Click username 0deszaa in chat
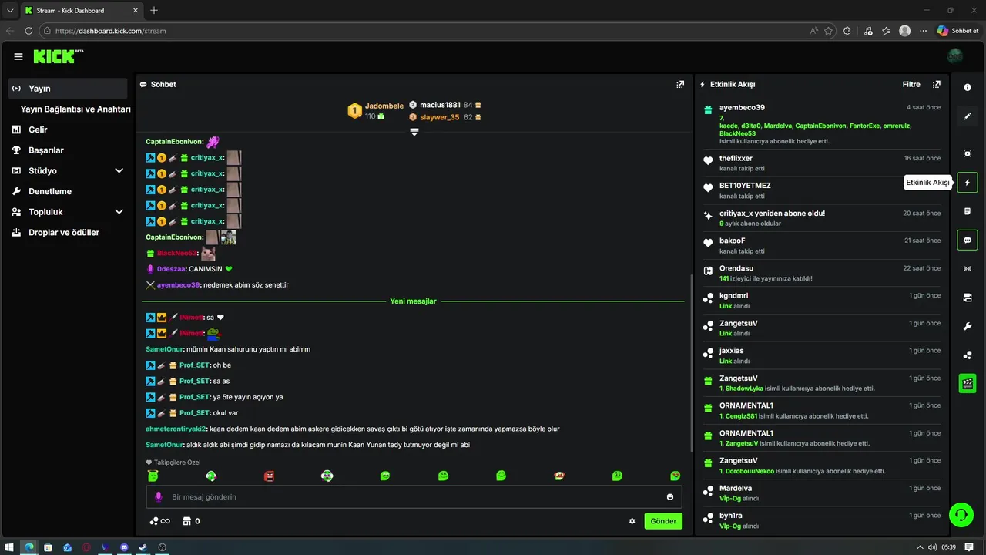 [x=170, y=269]
